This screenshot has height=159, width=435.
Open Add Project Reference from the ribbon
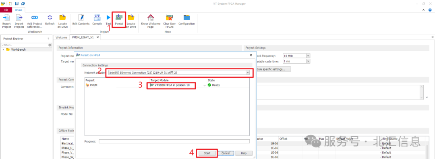click(x=35, y=21)
